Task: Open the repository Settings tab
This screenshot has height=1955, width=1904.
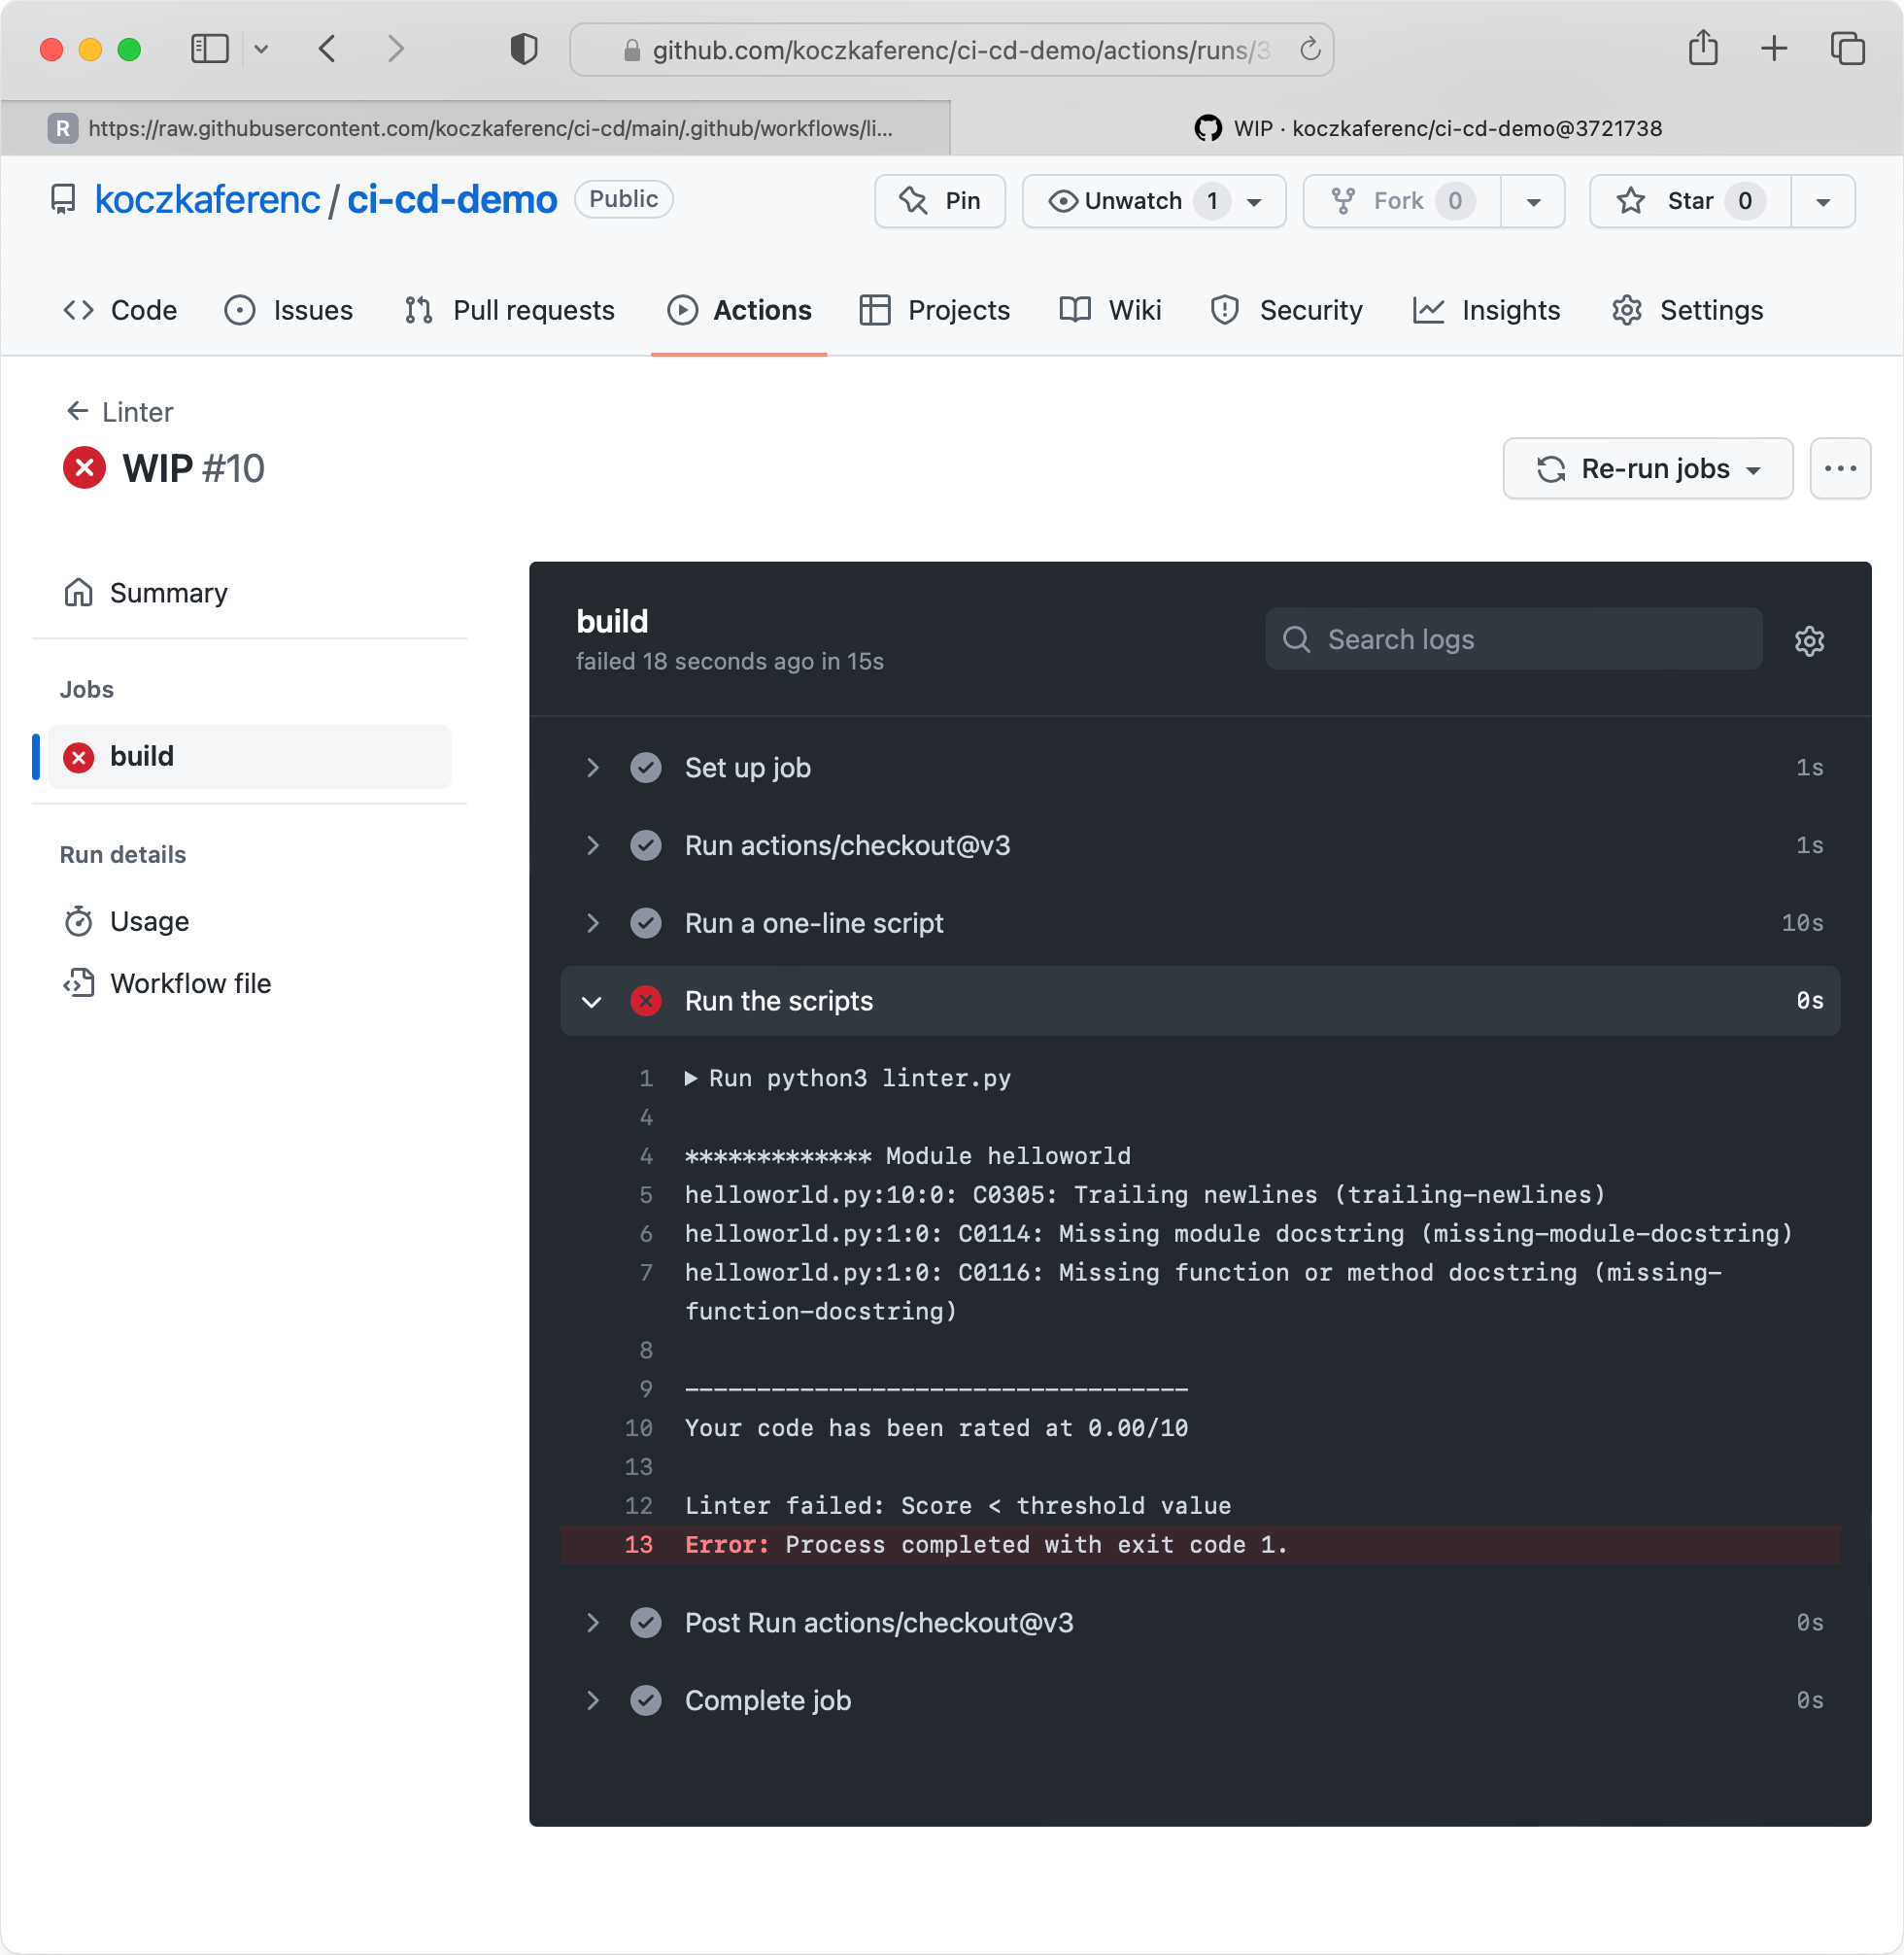Action: (1687, 310)
